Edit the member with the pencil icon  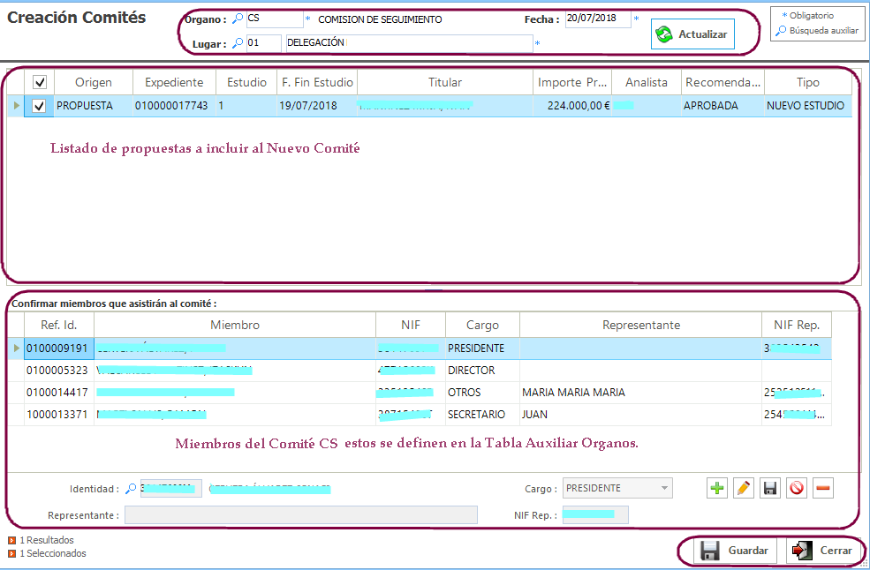(744, 488)
